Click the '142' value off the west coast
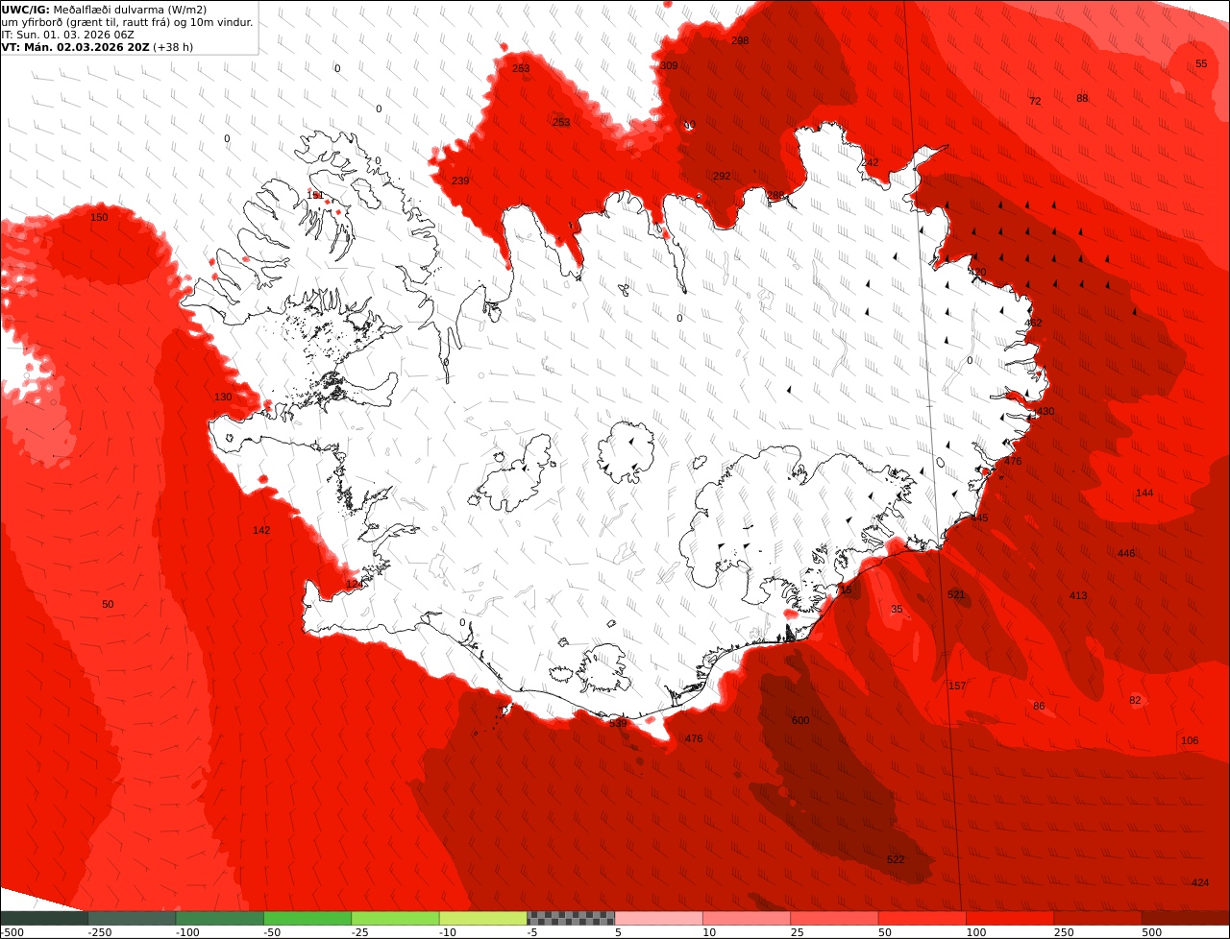 (261, 531)
